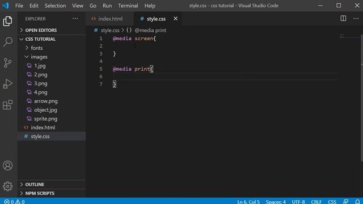
Task: Click the errors and warnings status indicator
Action: 14,202
